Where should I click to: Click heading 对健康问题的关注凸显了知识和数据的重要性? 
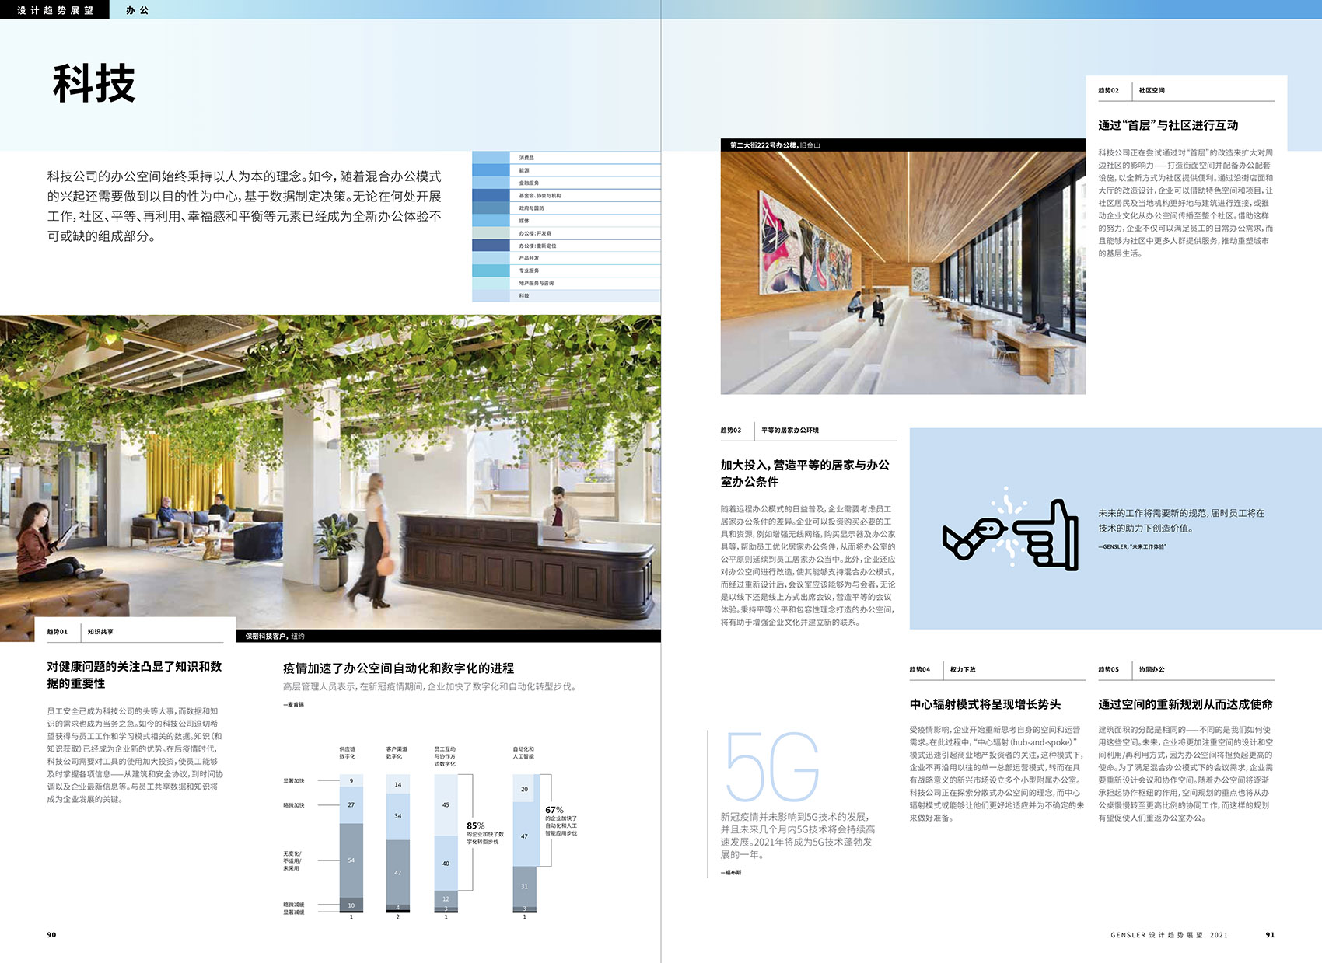(x=135, y=675)
